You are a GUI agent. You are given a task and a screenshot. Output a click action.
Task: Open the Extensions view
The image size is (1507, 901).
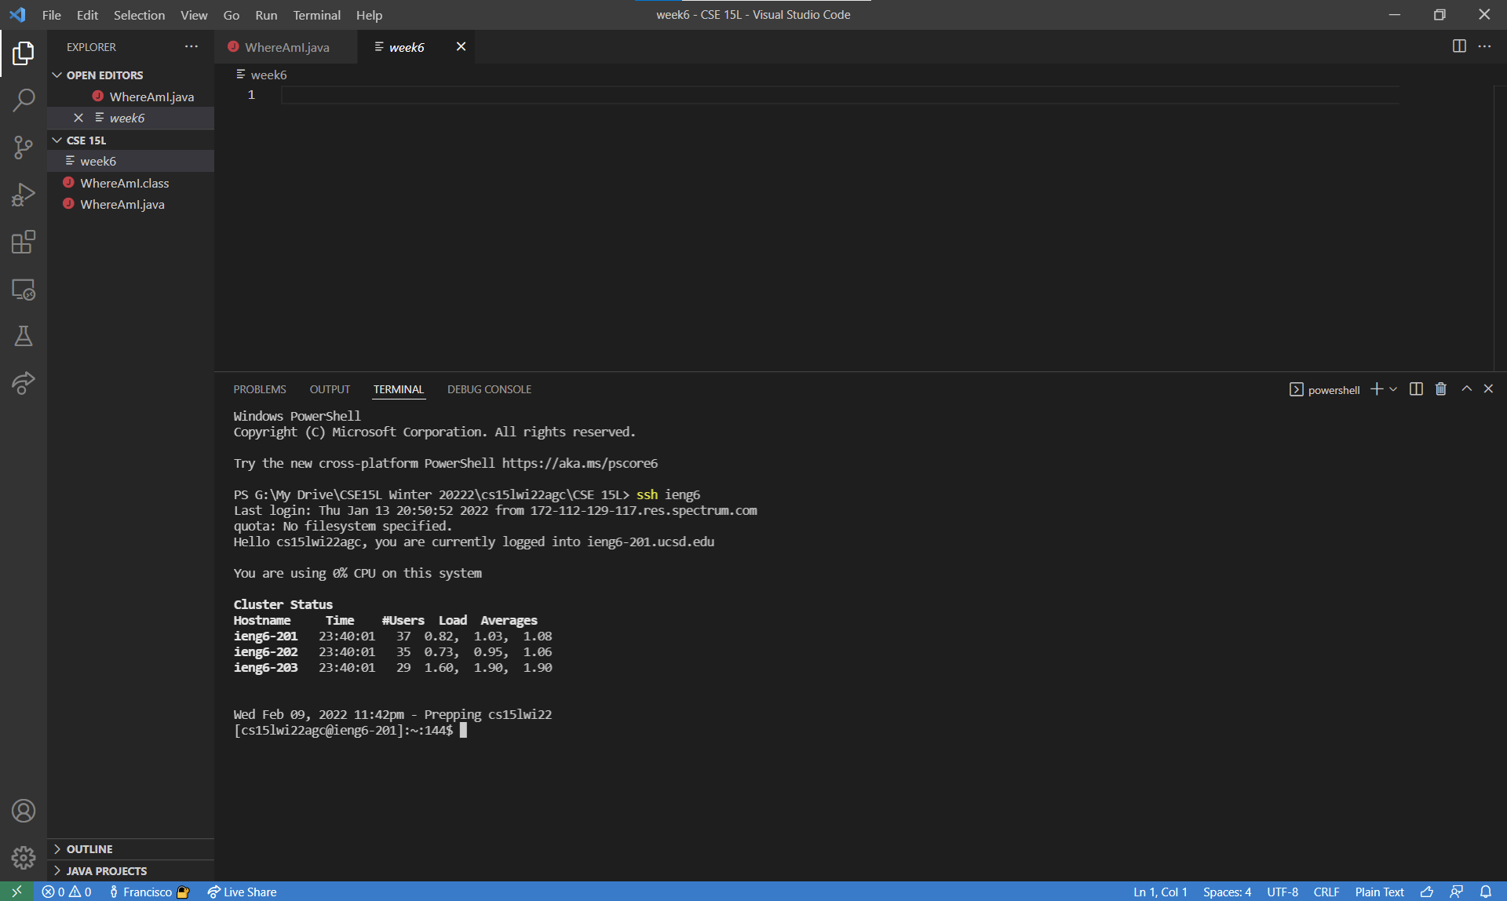[x=24, y=242]
